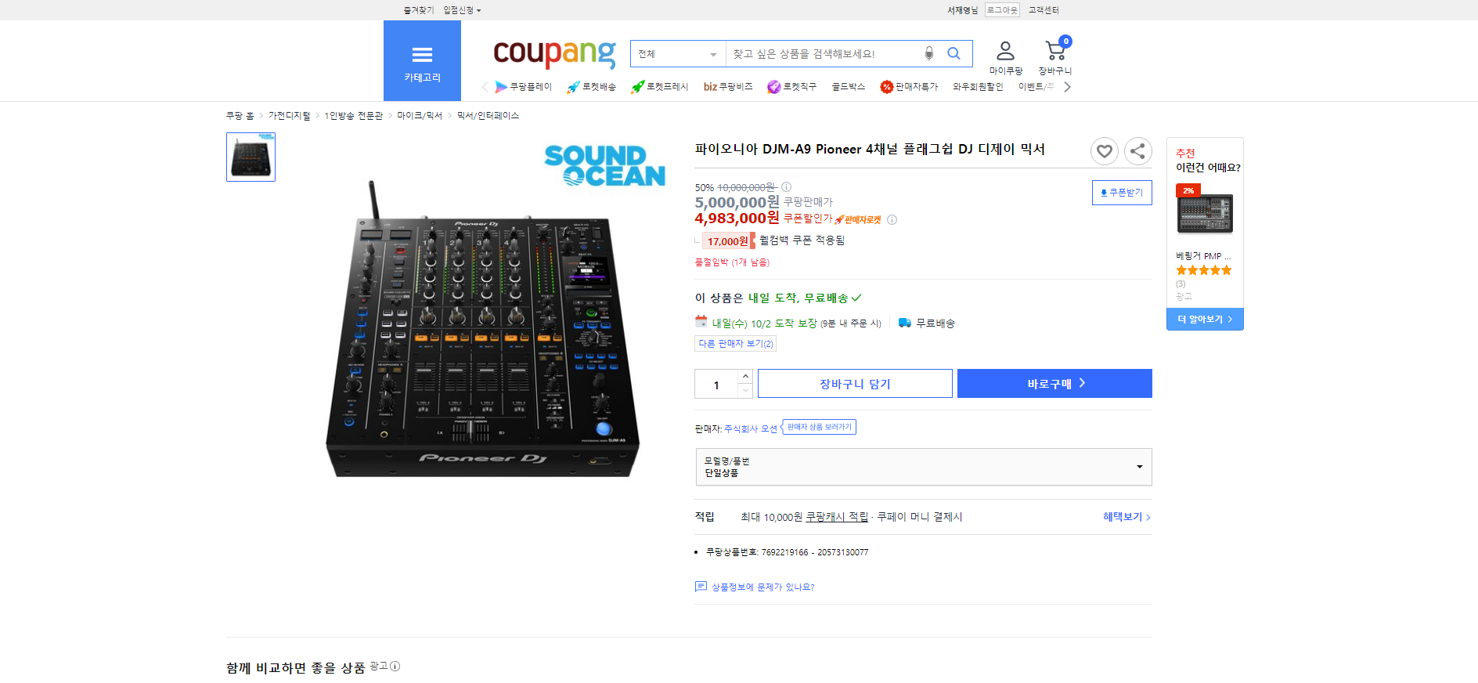Click 쿠팡캐시 적립 link
Viewport: 1478px width, 683px height.
coord(837,517)
